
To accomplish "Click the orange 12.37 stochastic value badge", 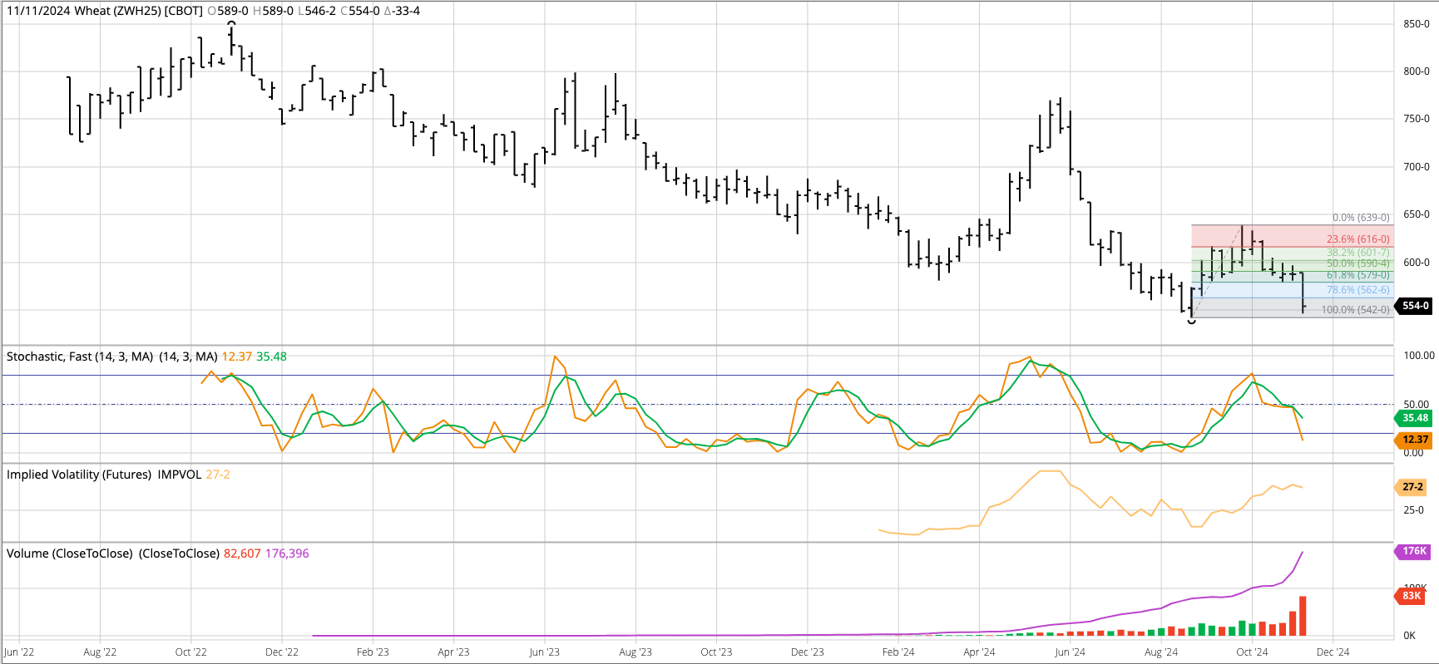I will click(x=1414, y=440).
